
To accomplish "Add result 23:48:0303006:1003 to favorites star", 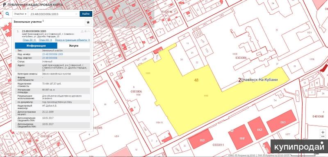I will (86, 31).
